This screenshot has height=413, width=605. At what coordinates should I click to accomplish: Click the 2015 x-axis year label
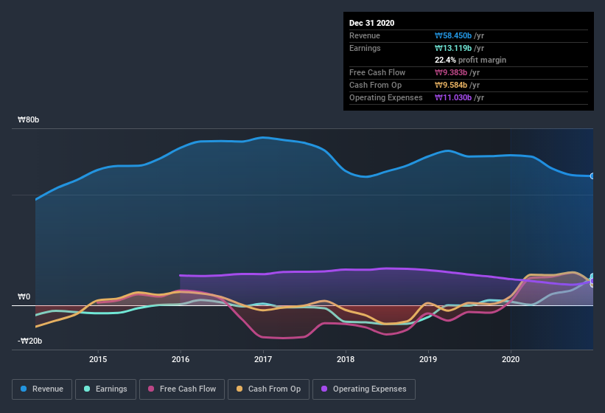pos(98,359)
